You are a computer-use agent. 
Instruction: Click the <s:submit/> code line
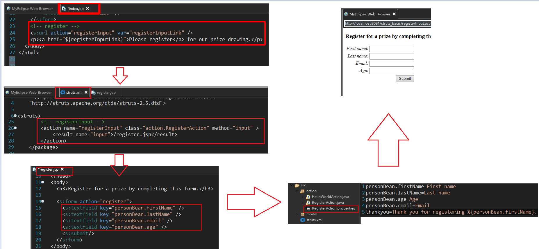click(78, 233)
